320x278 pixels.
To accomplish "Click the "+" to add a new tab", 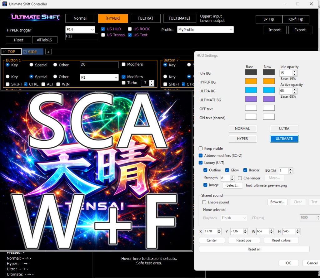I will [48, 51].
